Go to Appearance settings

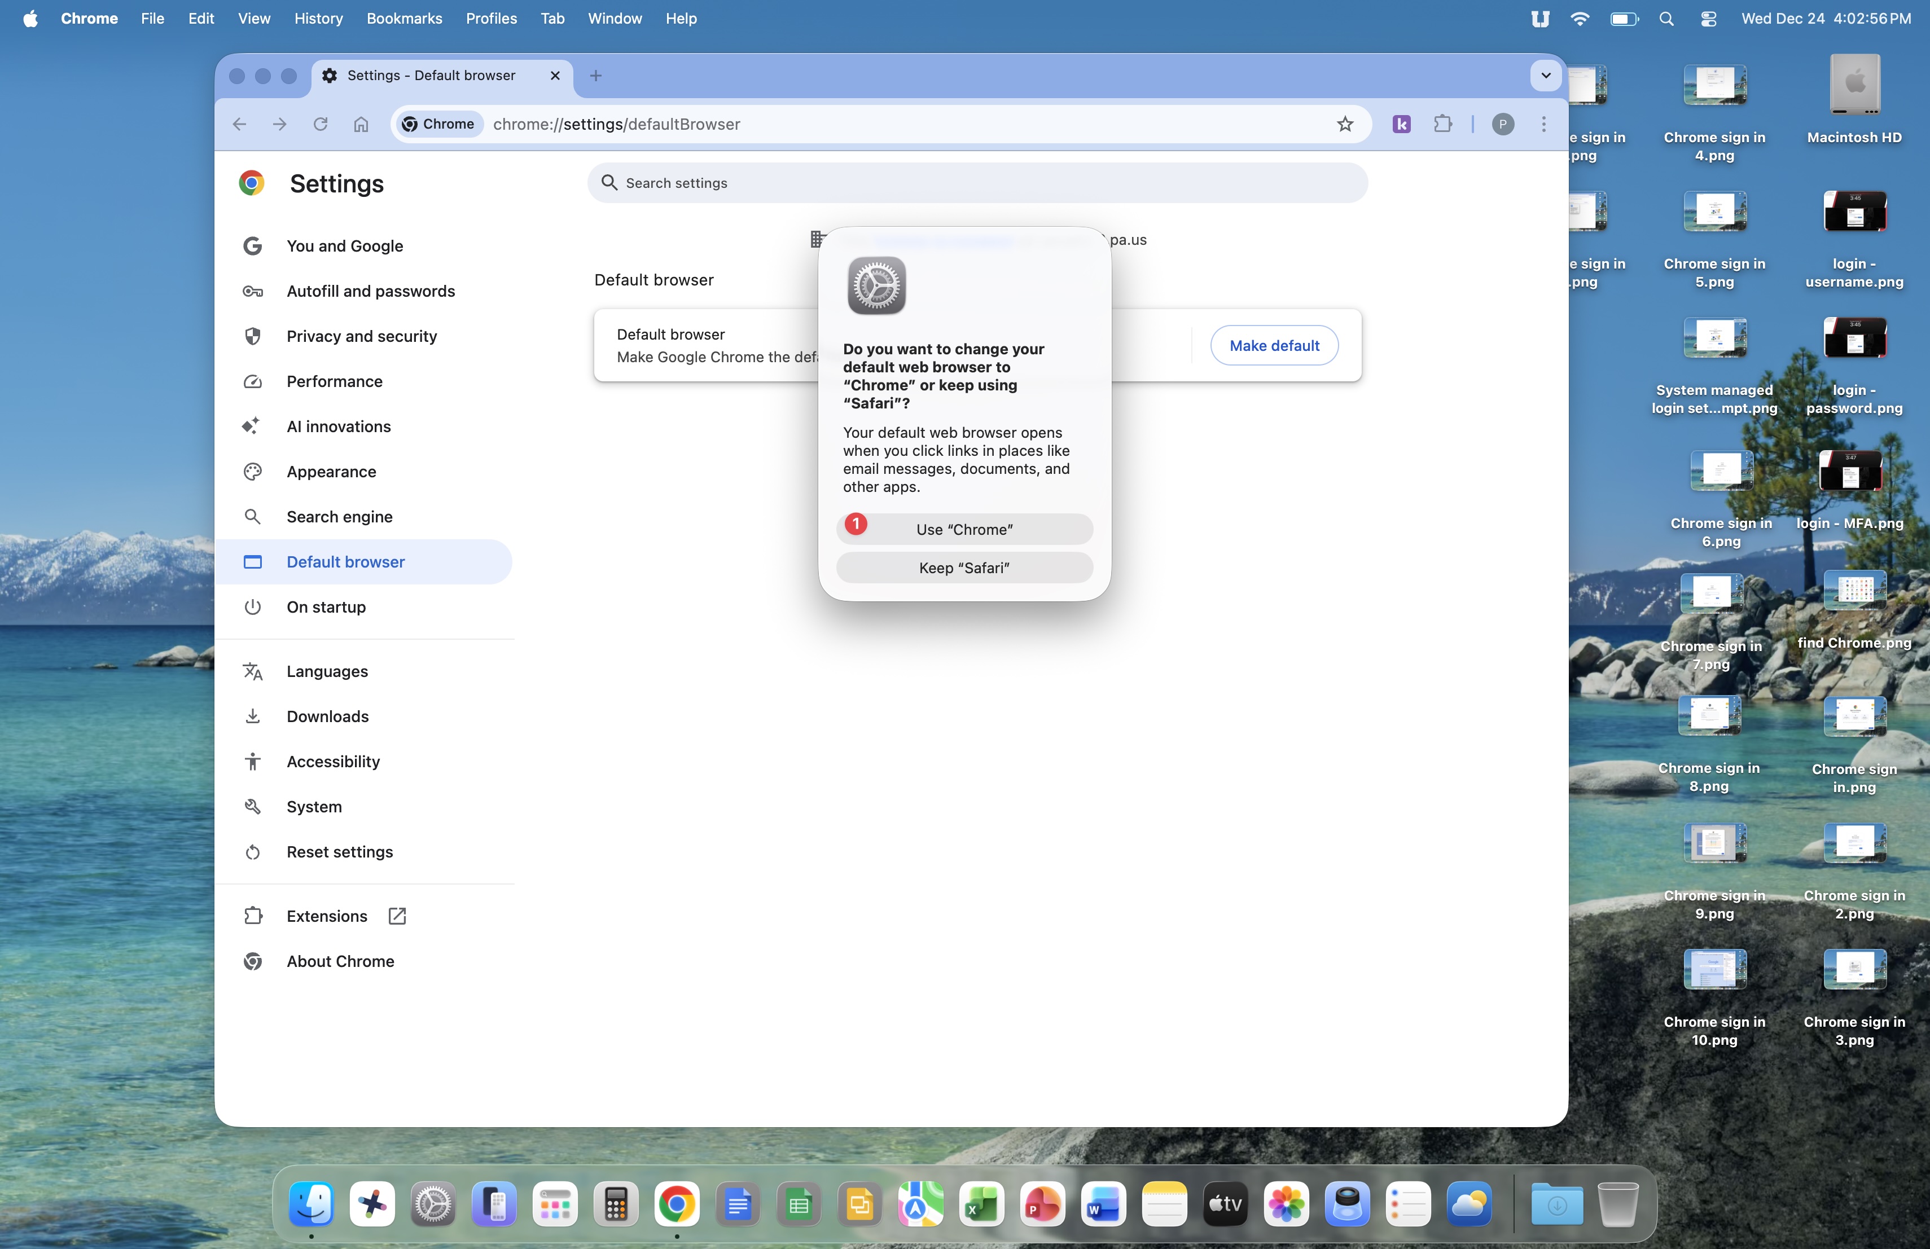(331, 472)
